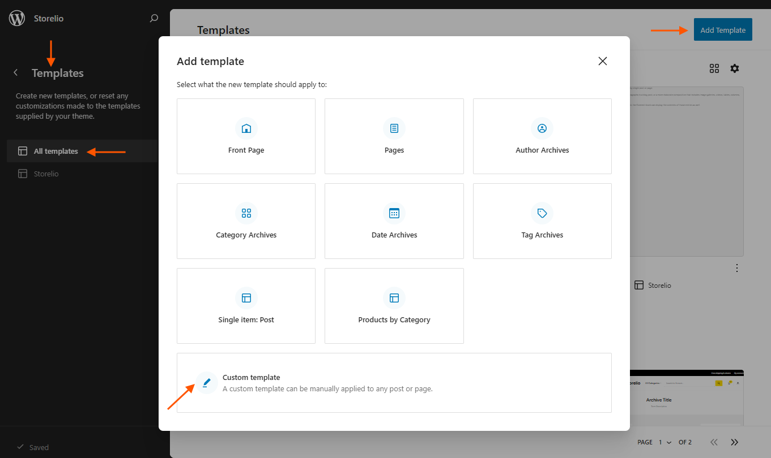Click the Storelio site title
Viewport: 771px width, 458px height.
[x=49, y=19]
